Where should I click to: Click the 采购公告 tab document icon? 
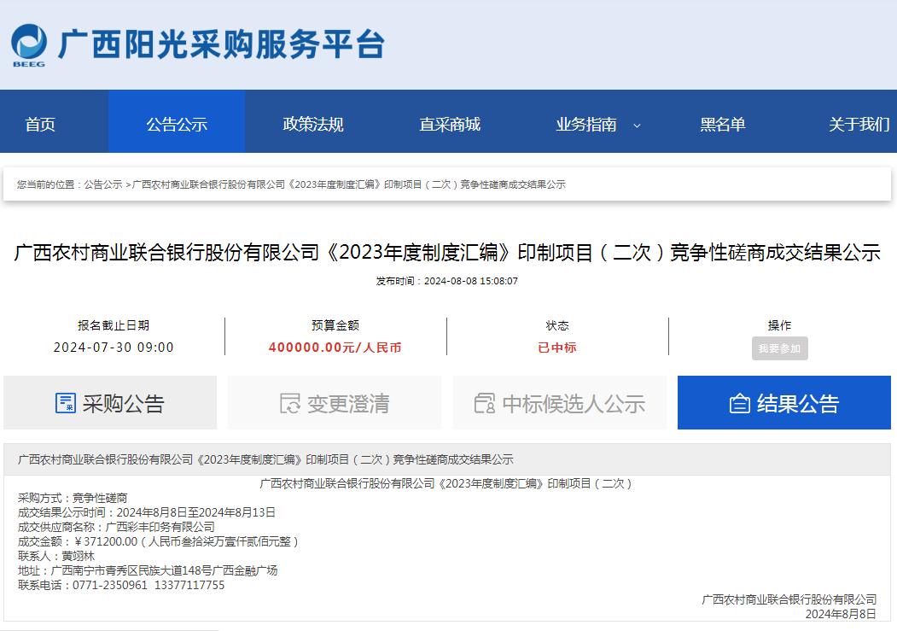point(65,403)
